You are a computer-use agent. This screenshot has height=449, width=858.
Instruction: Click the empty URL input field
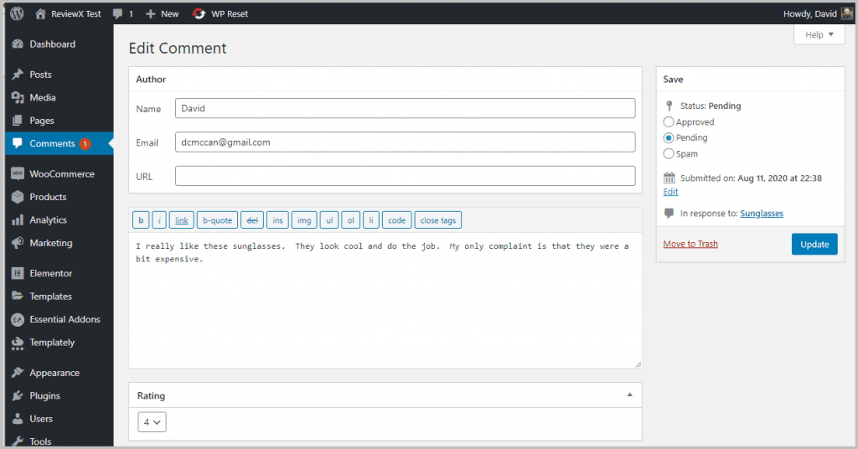click(x=405, y=176)
